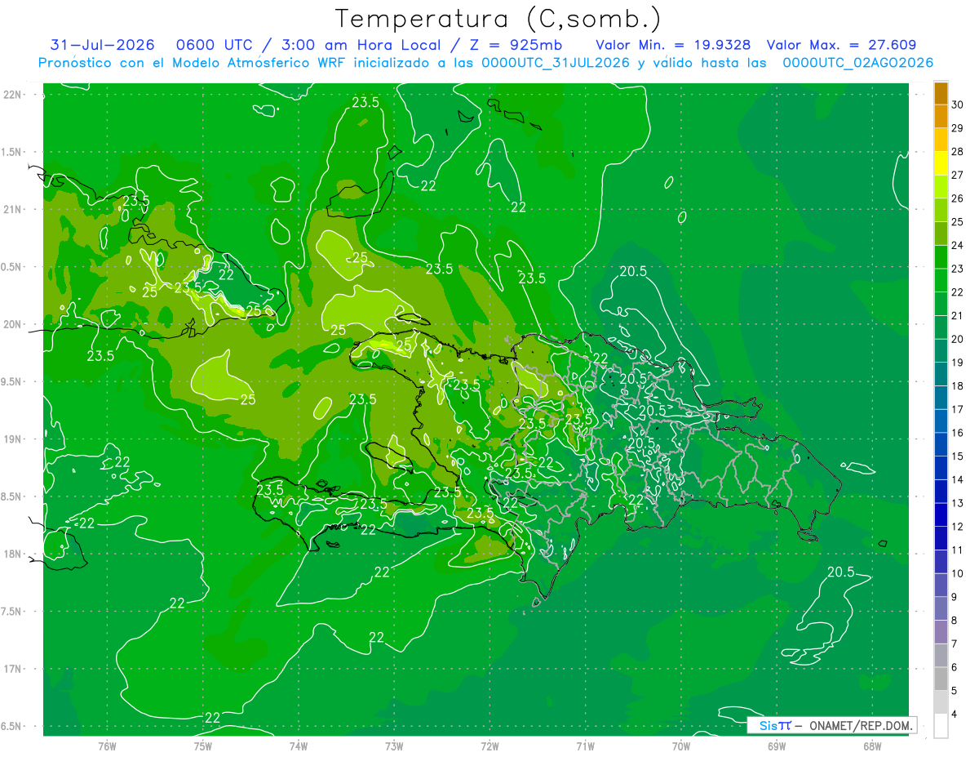Click legend label '10' on color scale
Screen dimensions: 979x757
(958, 573)
